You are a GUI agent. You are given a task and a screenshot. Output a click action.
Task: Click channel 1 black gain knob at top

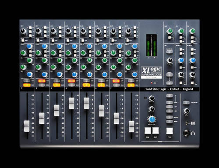(23, 31)
